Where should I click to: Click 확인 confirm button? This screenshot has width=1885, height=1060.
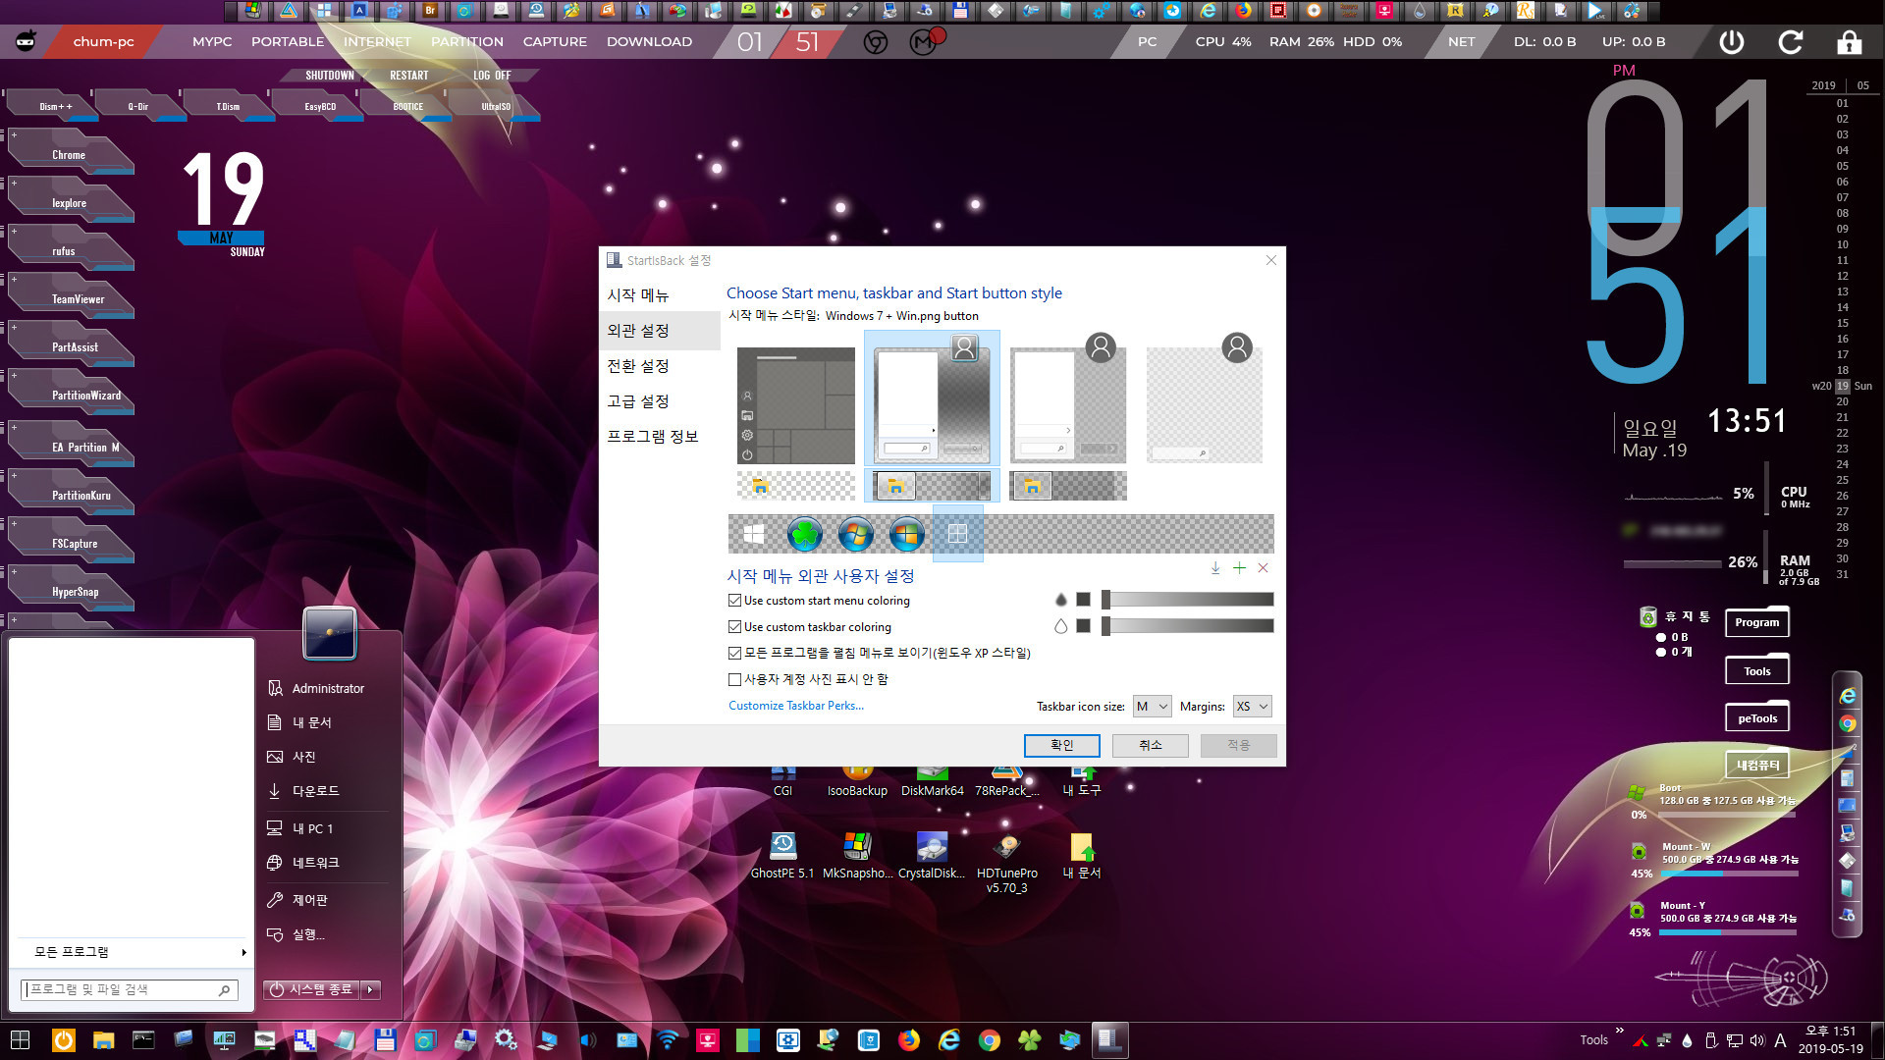click(1061, 744)
